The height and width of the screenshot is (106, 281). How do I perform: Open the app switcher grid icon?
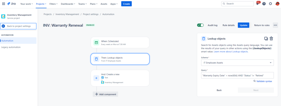4,4
